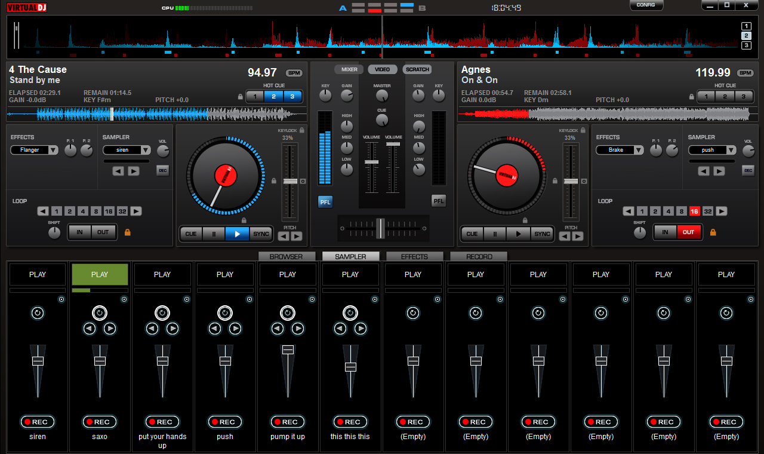764x454 pixels.
Task: Toggle left deck keylock padlock
Action: (302, 130)
